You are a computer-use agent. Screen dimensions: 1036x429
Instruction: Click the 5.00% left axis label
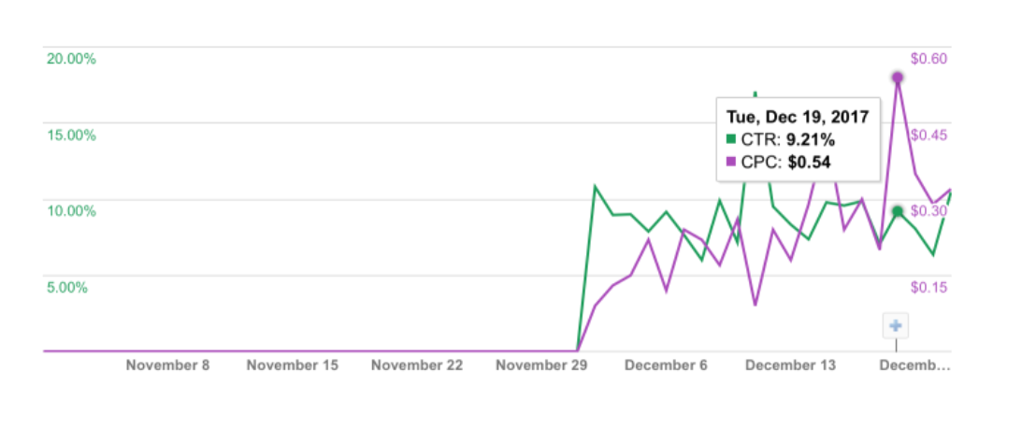(x=66, y=287)
